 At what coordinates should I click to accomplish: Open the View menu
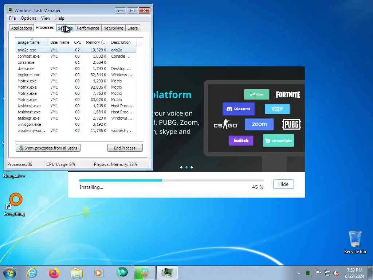(x=46, y=18)
